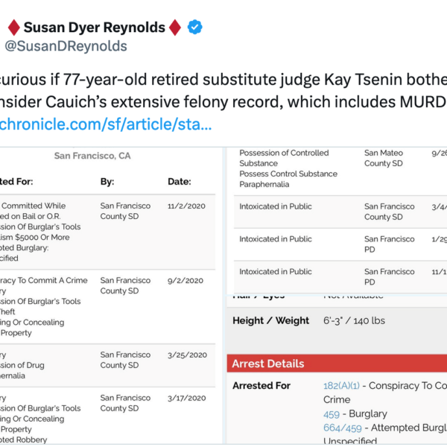Select the San Mateo County SD entry
Screen dimensions: 447x447
coord(384,158)
